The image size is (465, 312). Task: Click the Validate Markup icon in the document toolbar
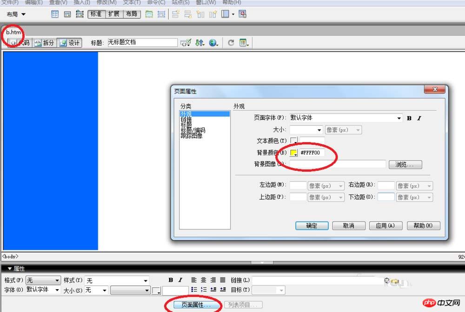186,43
